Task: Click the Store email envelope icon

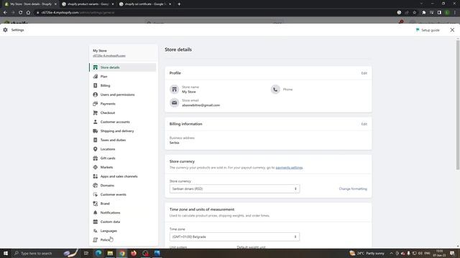Action: point(174,102)
